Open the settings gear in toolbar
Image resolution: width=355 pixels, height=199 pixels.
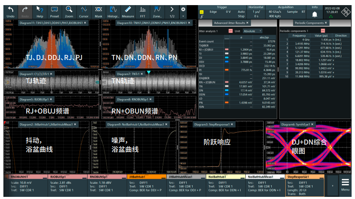point(183,9)
